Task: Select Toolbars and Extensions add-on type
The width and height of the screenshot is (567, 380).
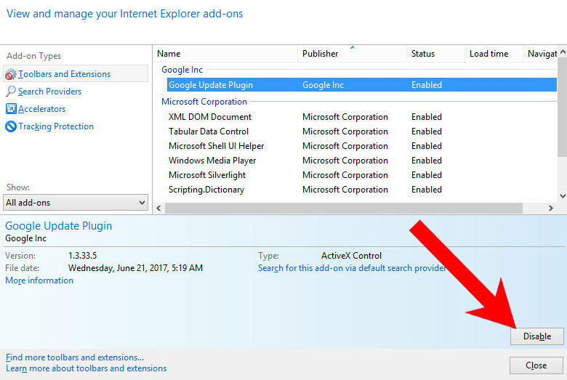Action: coord(76,74)
